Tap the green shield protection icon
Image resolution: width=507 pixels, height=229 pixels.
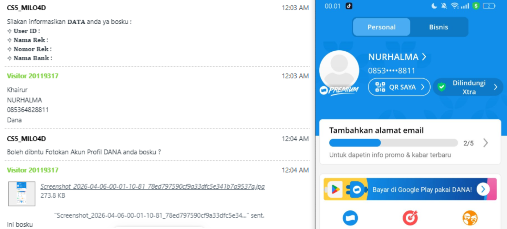442,87
